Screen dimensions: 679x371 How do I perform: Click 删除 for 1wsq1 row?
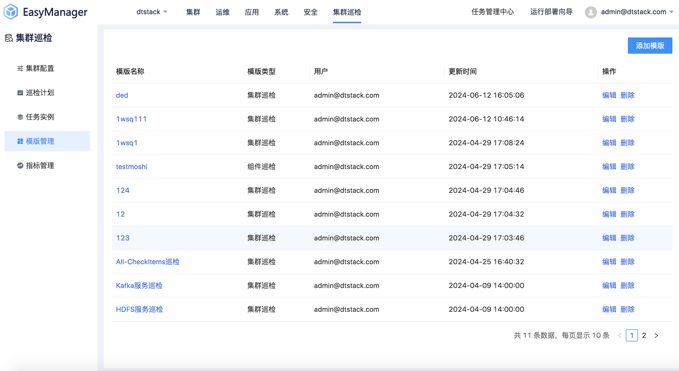(627, 142)
